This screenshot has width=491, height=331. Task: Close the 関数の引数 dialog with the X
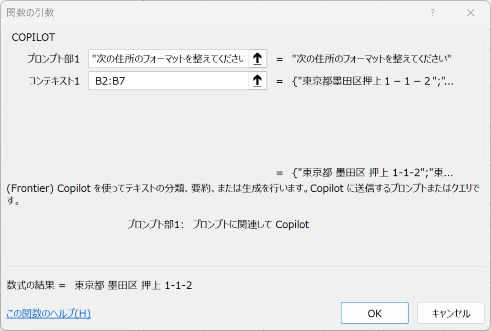click(x=471, y=13)
